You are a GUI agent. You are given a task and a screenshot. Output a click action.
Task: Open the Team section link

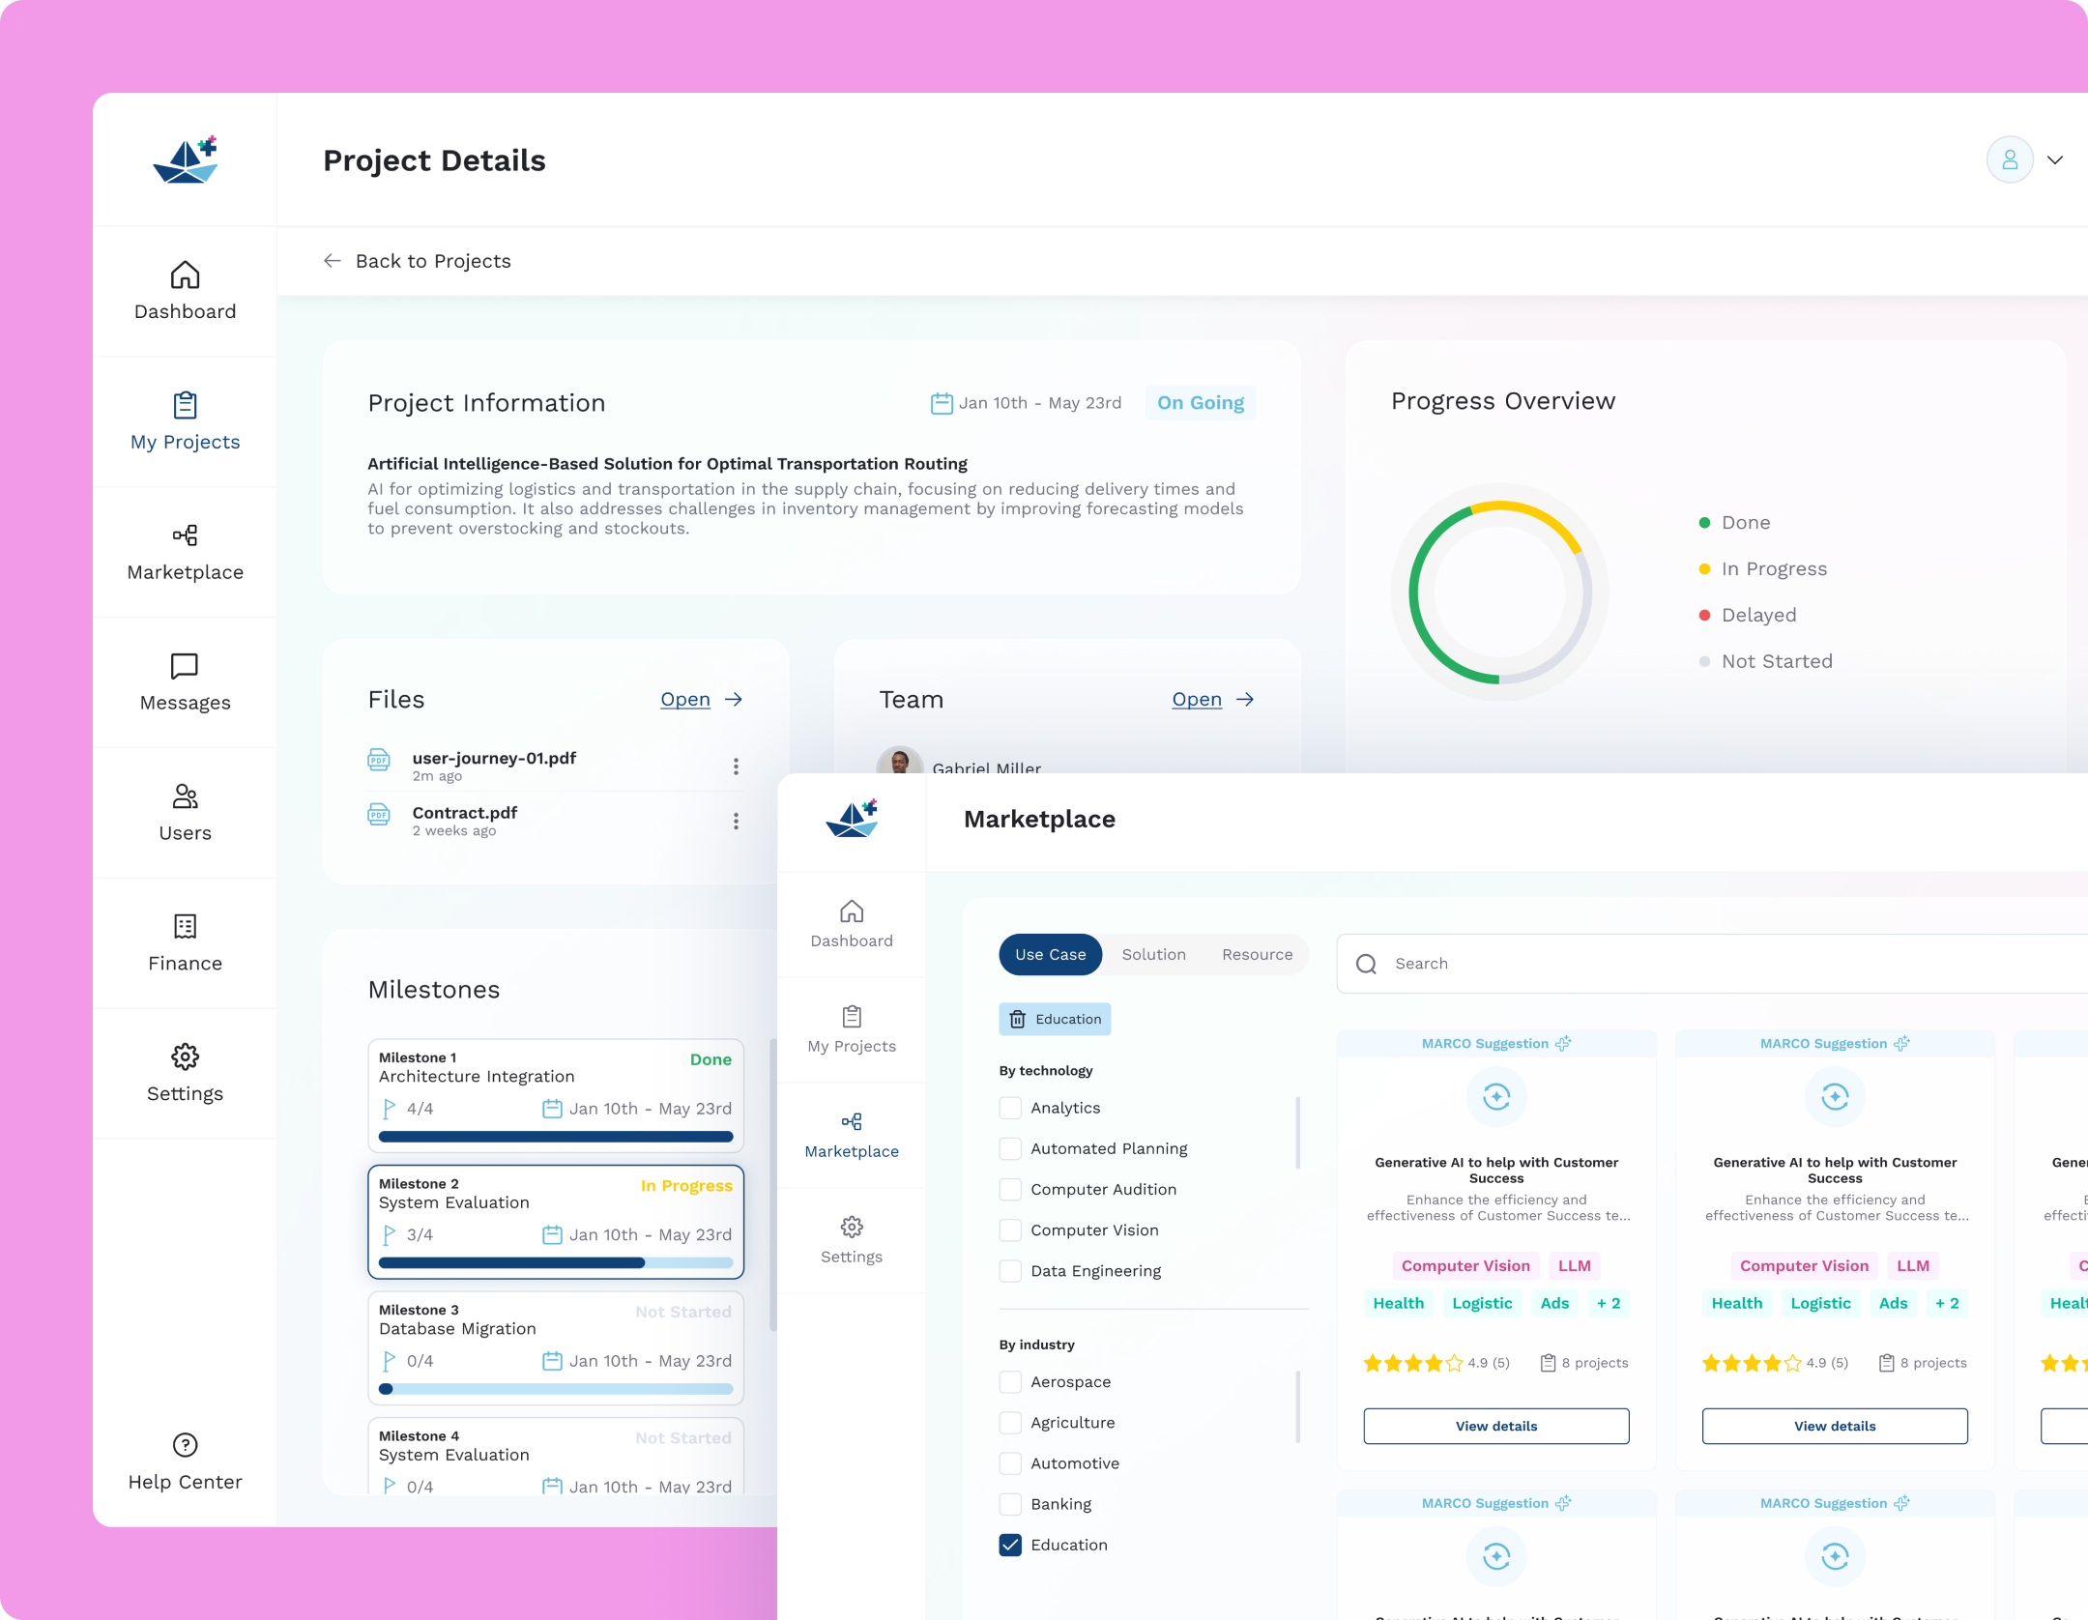[x=1213, y=699]
